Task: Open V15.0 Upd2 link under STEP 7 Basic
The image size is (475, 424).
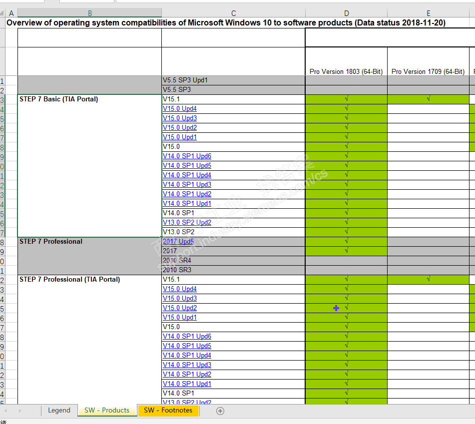Action: (180, 127)
